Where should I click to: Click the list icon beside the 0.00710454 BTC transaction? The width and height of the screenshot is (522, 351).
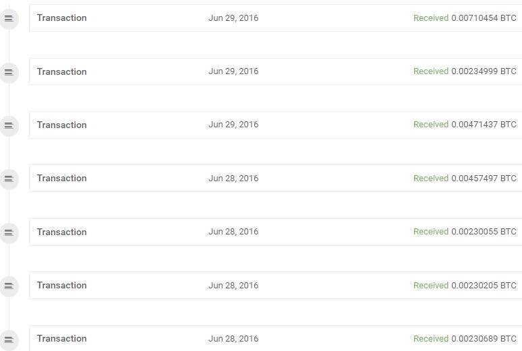coord(9,19)
